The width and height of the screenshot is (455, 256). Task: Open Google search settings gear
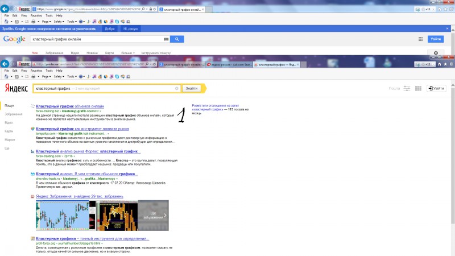pos(436,53)
